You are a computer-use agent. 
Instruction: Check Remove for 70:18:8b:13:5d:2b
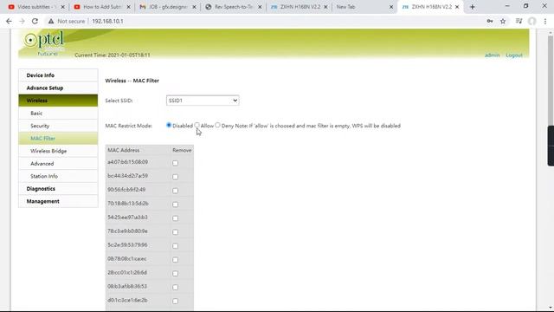pyautogui.click(x=175, y=205)
